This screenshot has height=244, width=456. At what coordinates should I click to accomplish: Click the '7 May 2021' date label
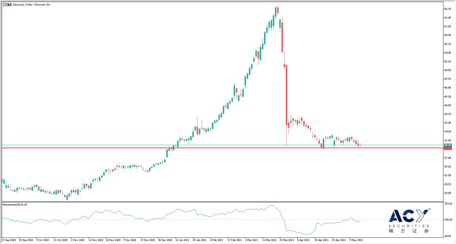coord(356,240)
